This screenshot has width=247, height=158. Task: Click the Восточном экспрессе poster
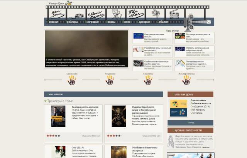[x=119, y=152]
